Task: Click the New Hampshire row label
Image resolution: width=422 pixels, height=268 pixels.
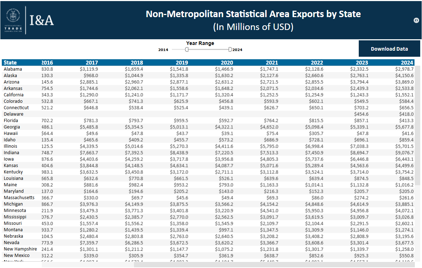Action: [x=20, y=249]
